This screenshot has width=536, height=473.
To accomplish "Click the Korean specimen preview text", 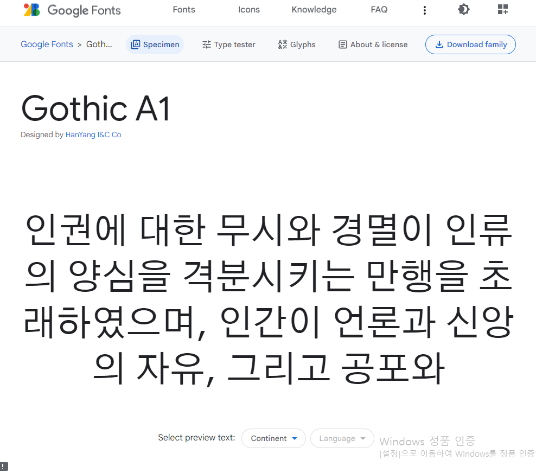I will coord(269,299).
